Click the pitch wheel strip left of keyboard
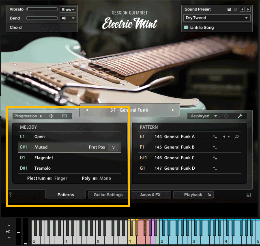The image size is (260, 246). [19, 231]
